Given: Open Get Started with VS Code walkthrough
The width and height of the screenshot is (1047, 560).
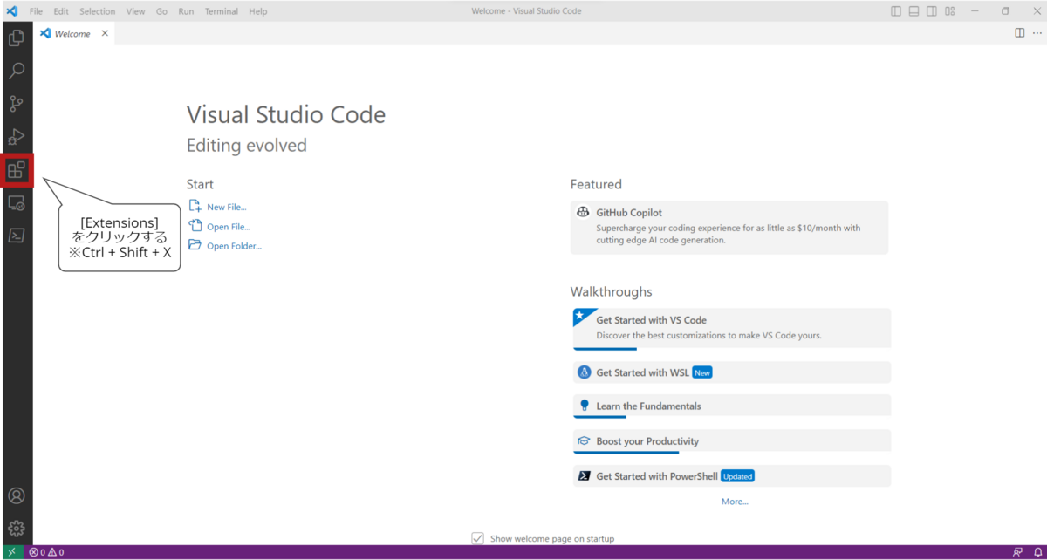Looking at the screenshot, I should pyautogui.click(x=732, y=329).
